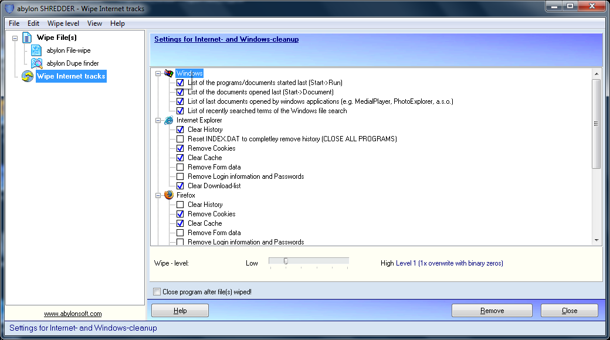This screenshot has height=340, width=610.
Task: Uncheck Remove Cookies under Firefox
Action: [x=180, y=214]
